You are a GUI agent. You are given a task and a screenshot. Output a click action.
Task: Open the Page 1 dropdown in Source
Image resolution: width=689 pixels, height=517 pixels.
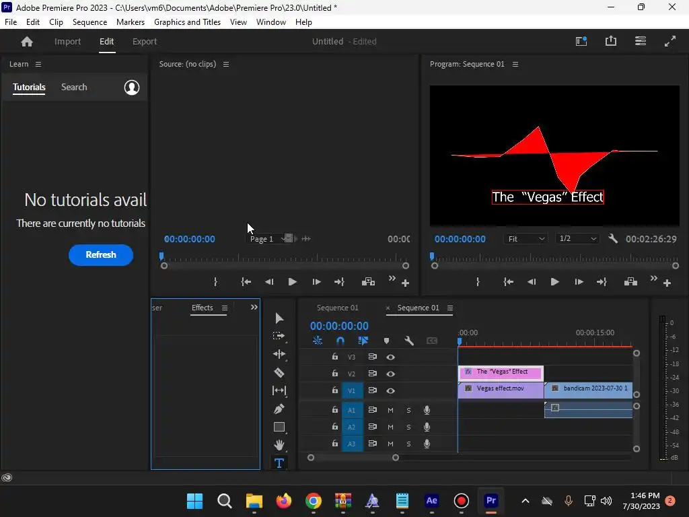[268, 239]
